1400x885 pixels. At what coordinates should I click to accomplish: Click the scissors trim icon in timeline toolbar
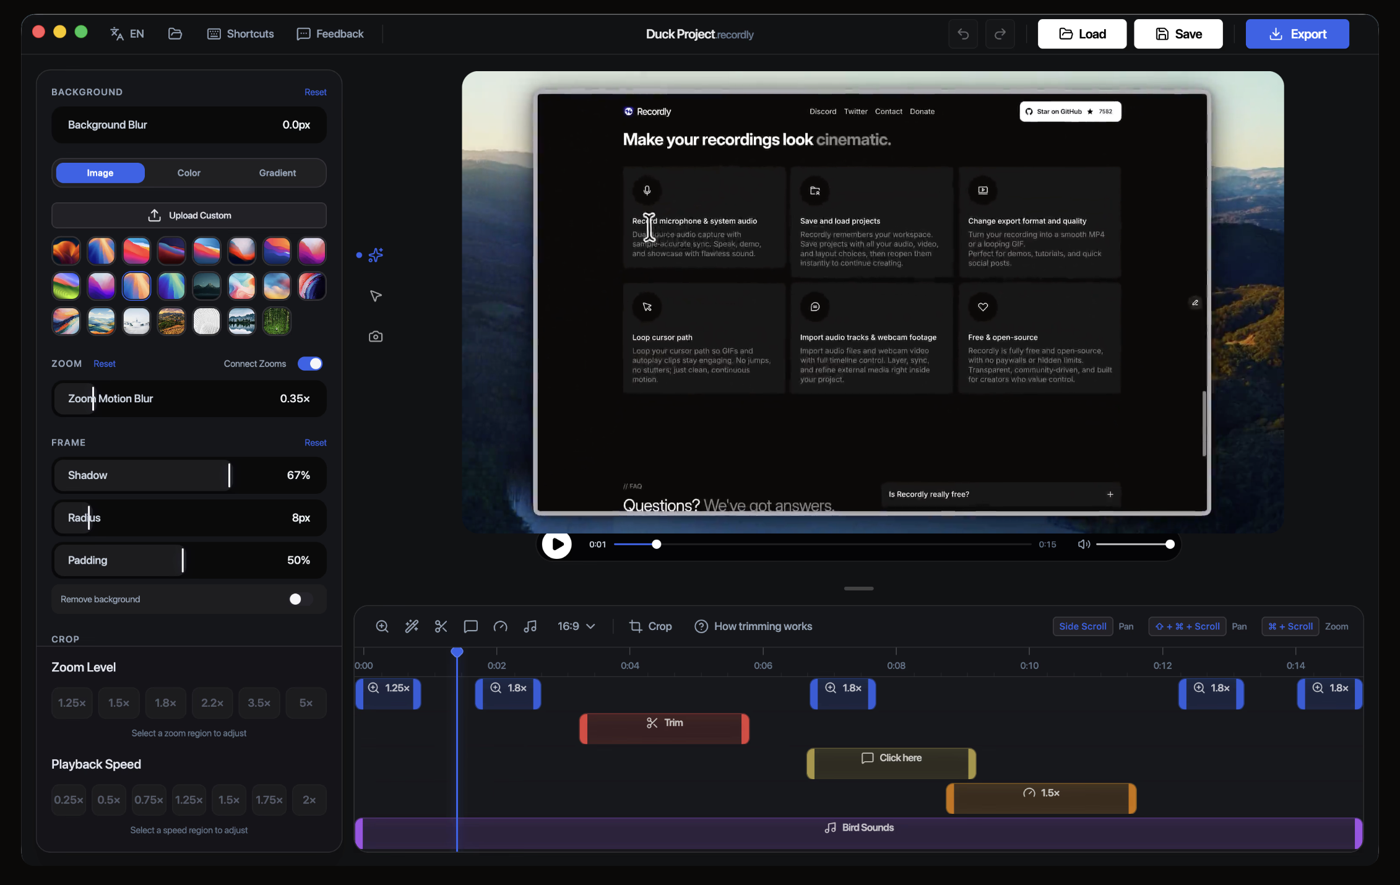(441, 626)
